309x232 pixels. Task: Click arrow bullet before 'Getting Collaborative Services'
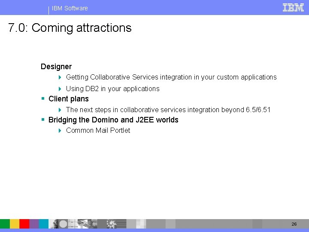(x=60, y=77)
